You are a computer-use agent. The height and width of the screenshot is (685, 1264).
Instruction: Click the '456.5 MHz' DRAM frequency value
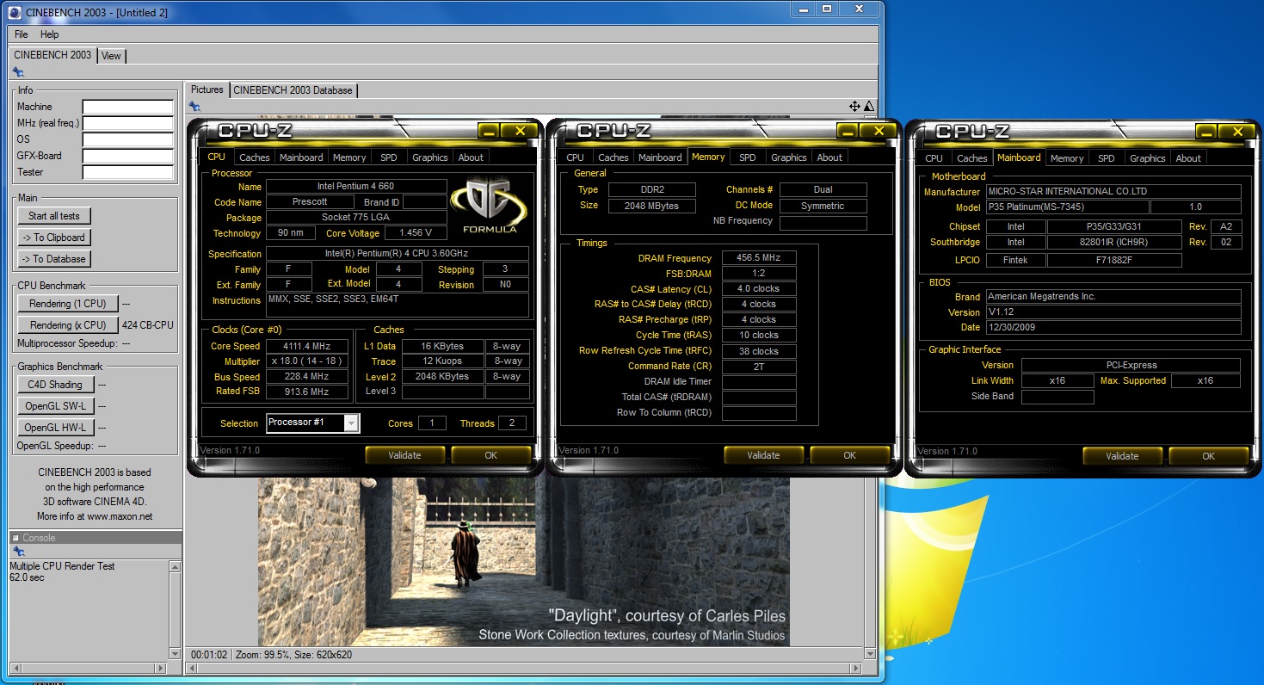[x=759, y=258]
